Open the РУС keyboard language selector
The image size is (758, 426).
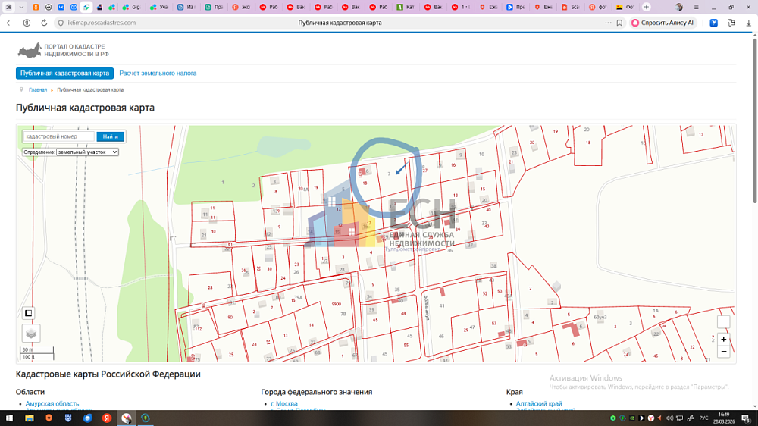703,418
